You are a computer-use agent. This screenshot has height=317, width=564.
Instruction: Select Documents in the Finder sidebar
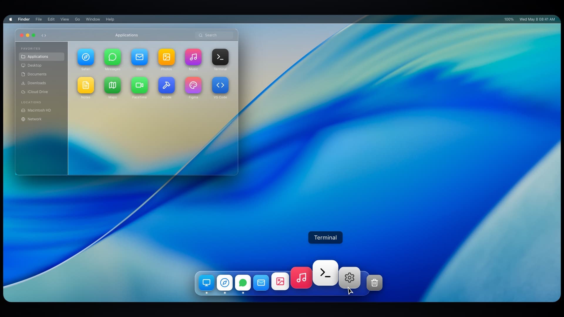[41, 74]
